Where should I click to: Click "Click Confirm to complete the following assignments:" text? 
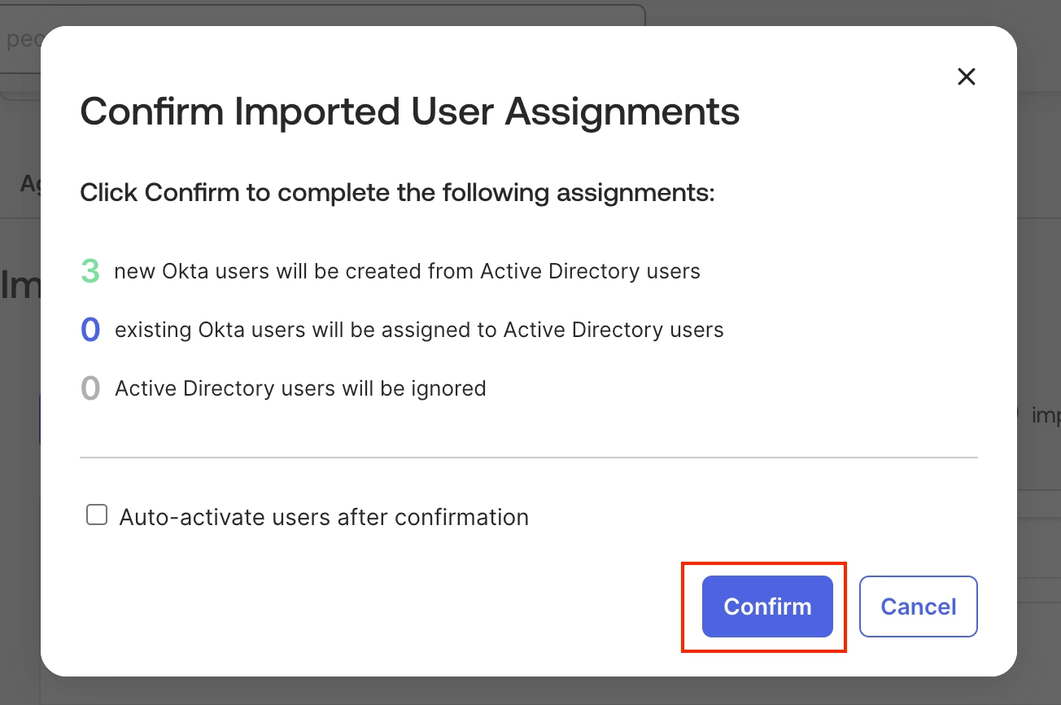[397, 193]
